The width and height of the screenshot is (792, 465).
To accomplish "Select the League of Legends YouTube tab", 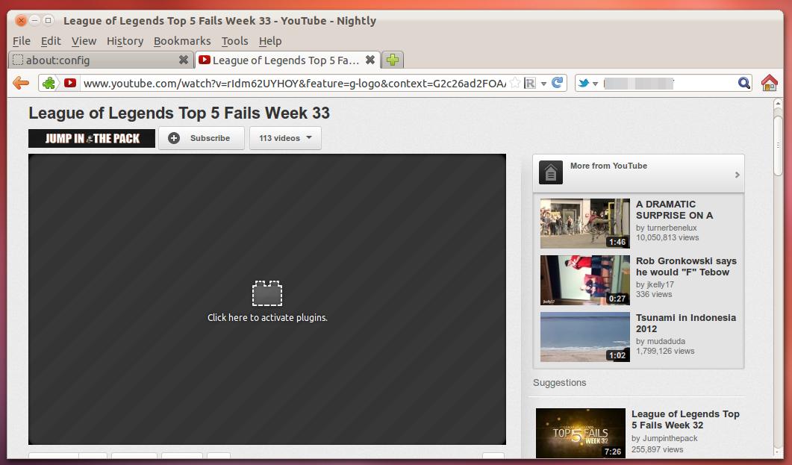I will tap(287, 60).
